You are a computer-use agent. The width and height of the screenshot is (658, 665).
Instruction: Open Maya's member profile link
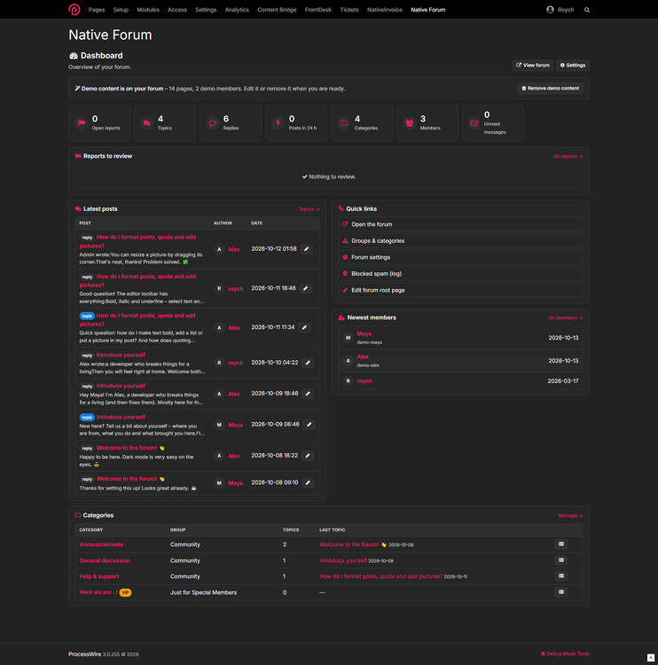(364, 333)
